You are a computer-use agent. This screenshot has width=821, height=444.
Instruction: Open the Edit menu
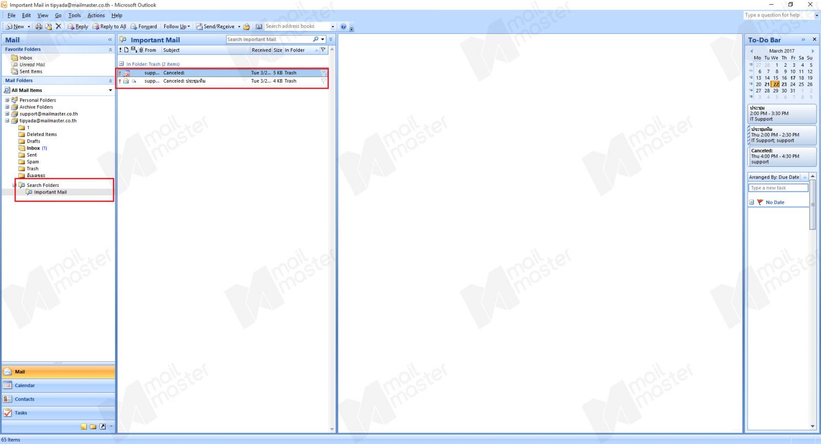[x=26, y=15]
